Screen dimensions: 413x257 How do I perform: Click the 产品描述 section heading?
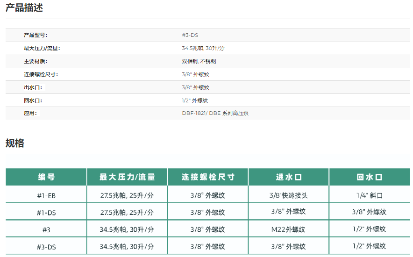24,7
